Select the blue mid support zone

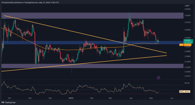pyautogui.click(x=92, y=43)
